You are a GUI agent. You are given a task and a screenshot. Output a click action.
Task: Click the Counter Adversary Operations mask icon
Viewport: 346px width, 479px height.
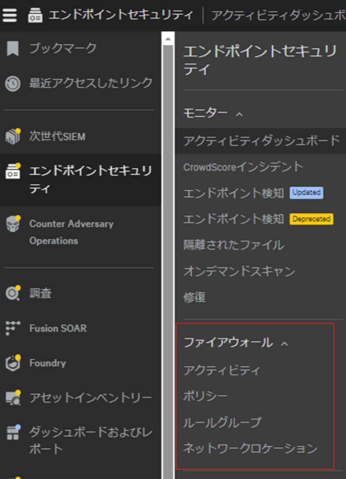(13, 223)
